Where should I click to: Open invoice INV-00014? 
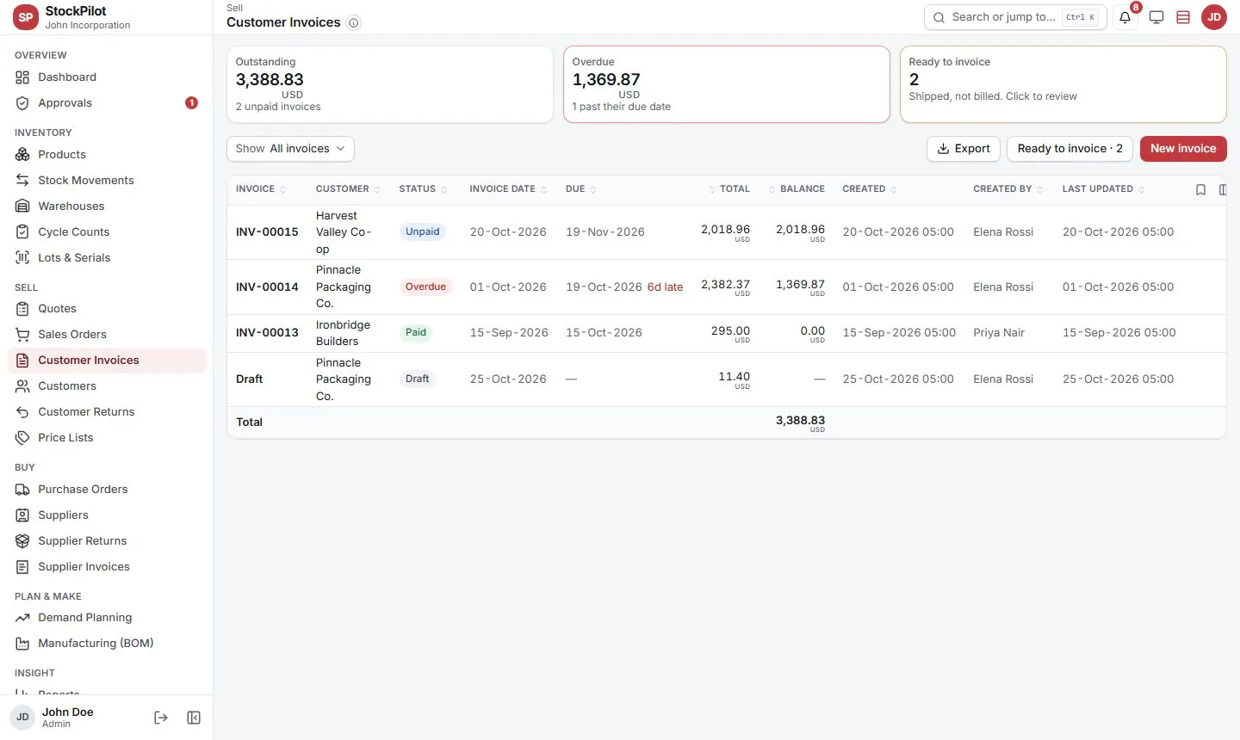pyautogui.click(x=267, y=287)
